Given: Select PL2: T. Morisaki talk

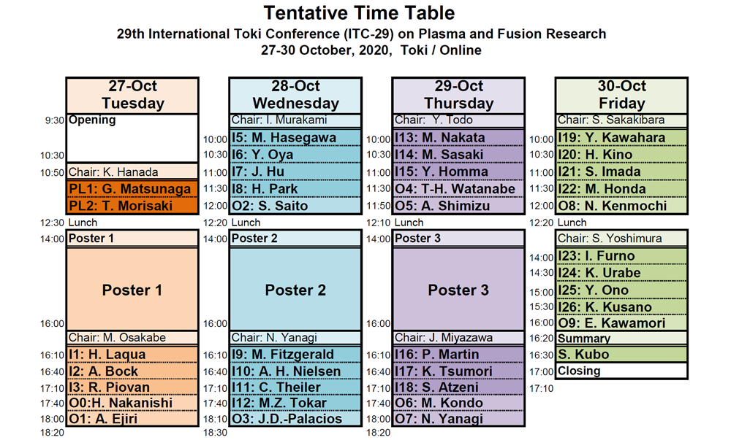Looking at the screenshot, I should tap(132, 206).
